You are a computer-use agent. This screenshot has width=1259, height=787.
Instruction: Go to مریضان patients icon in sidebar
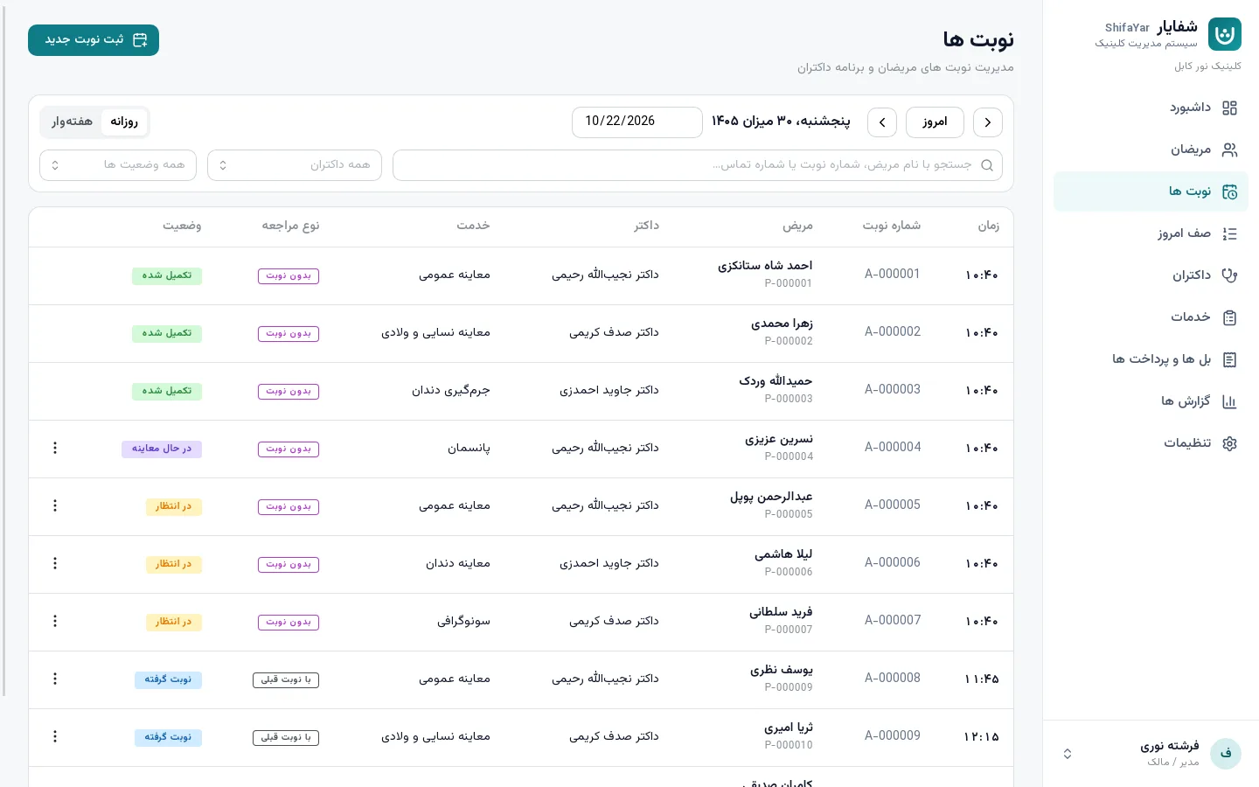[x=1229, y=150]
